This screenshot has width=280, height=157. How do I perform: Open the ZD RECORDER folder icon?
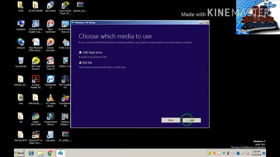(35, 7)
